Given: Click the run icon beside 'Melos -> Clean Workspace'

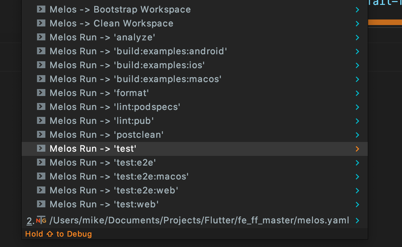Looking at the screenshot, I should 41,23.
